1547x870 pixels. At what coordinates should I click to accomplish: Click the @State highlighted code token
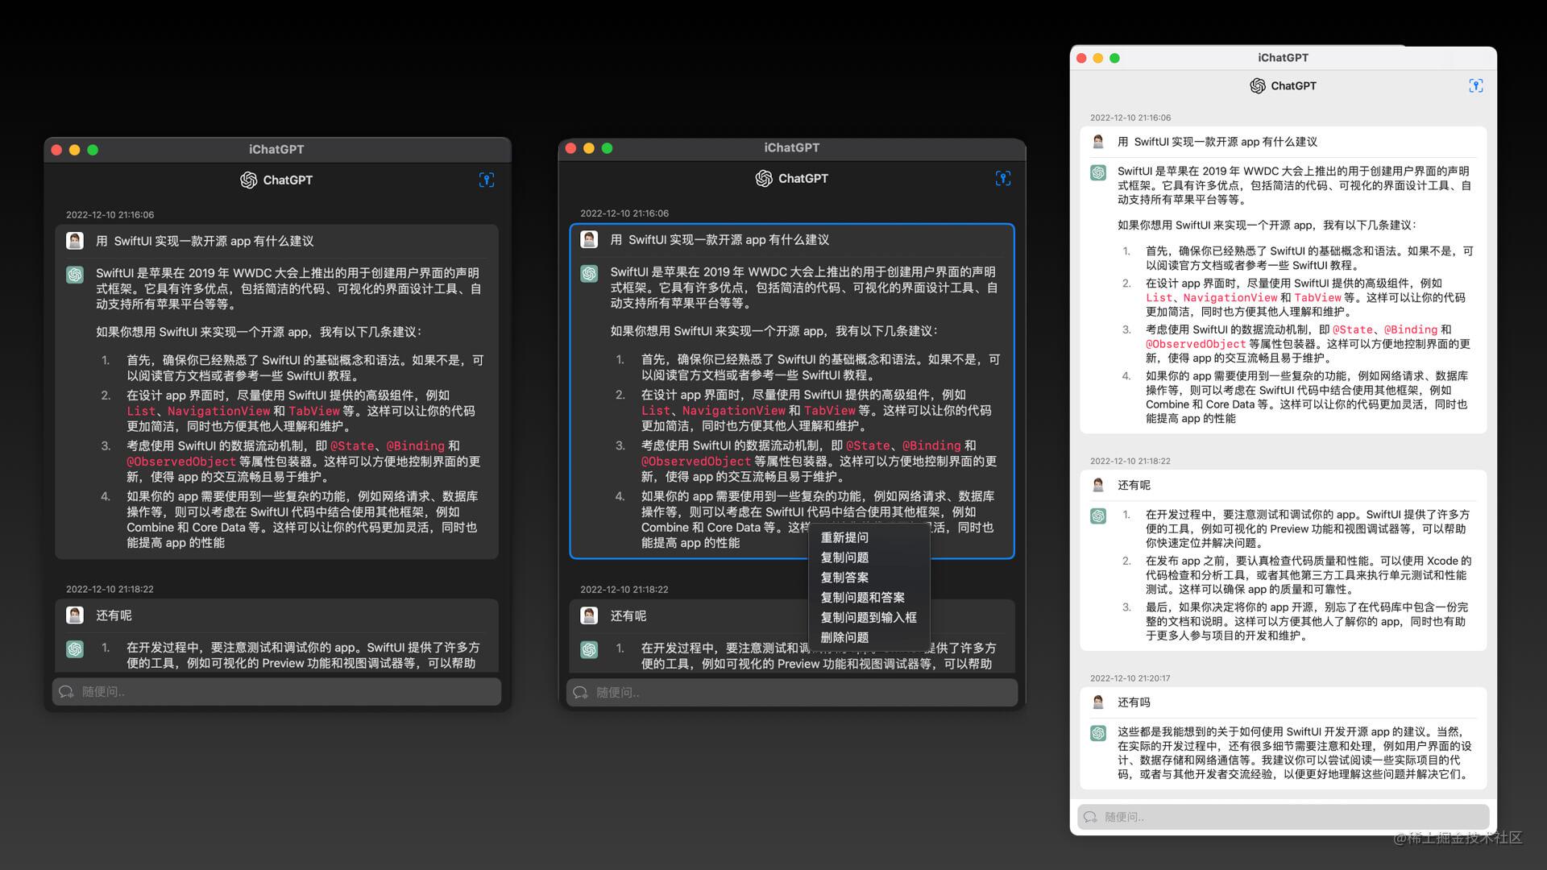(353, 445)
